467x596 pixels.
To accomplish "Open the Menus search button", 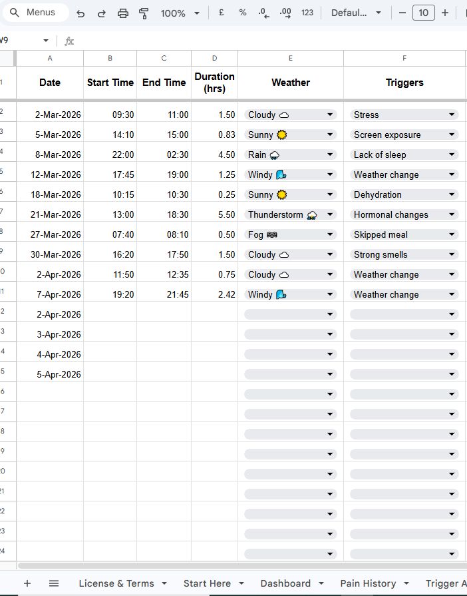I will pos(35,12).
